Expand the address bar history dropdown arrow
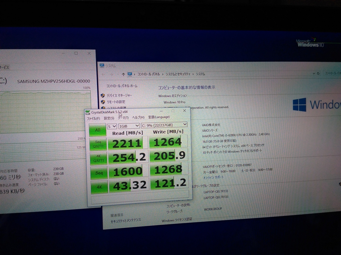The height and width of the screenshot is (255, 341). (x=314, y=73)
